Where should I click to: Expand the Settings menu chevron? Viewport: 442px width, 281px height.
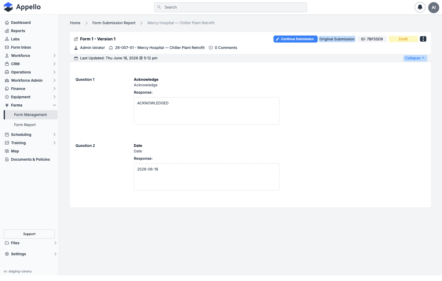coord(55,254)
